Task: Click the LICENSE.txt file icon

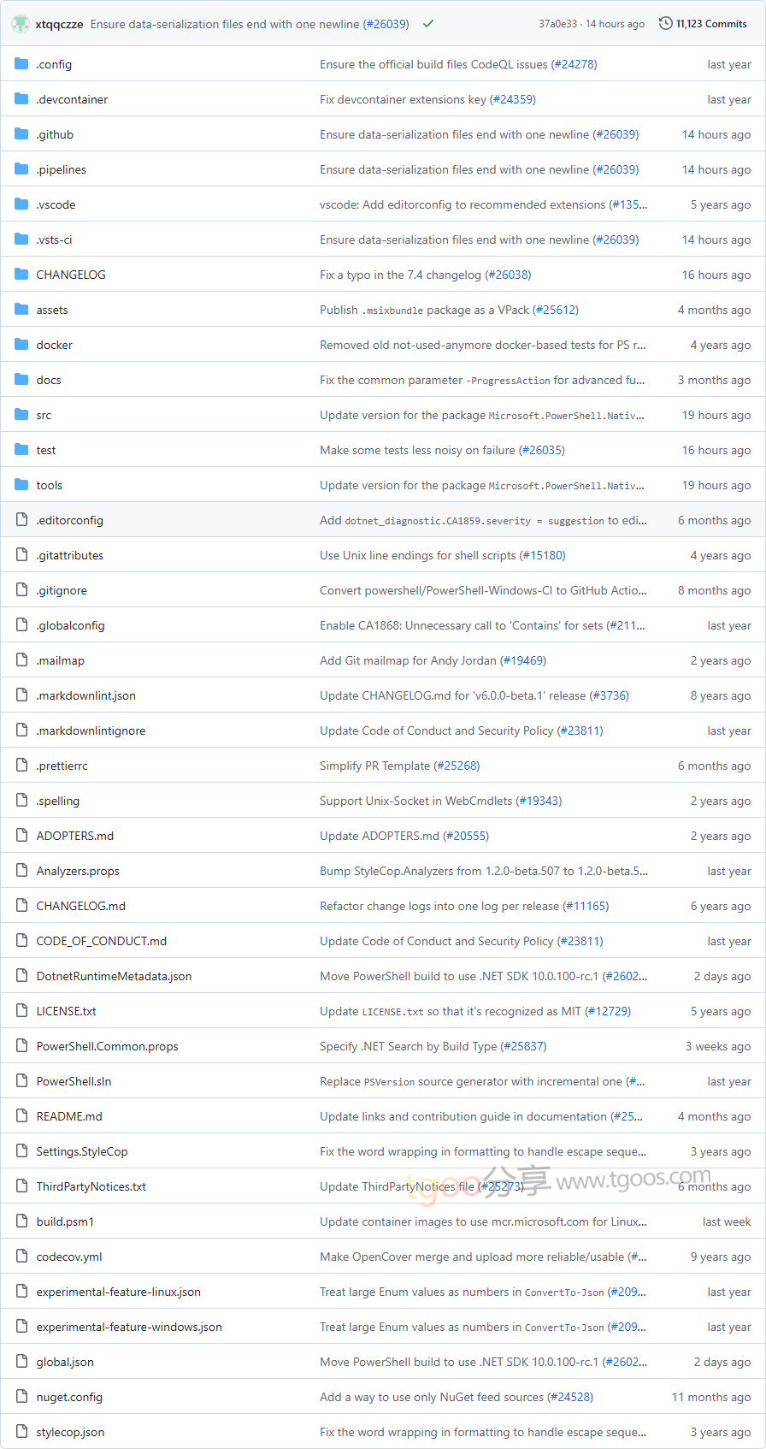Action: point(21,1011)
